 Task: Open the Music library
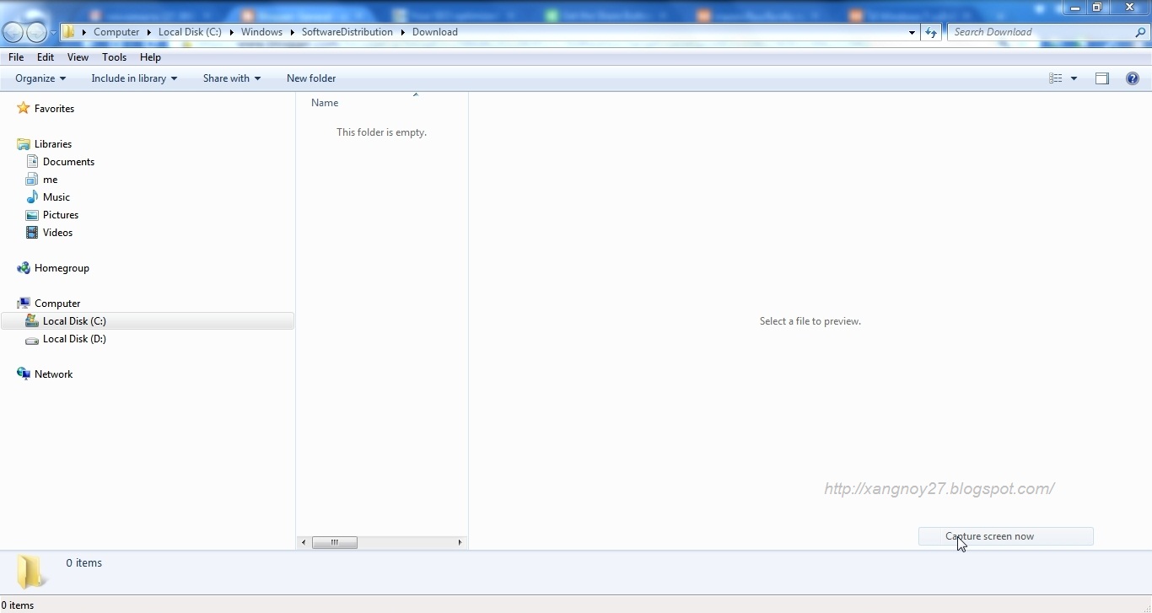pos(57,197)
